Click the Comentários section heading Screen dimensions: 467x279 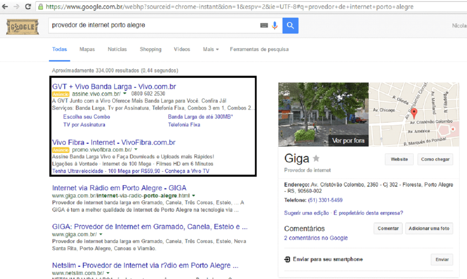pyautogui.click(x=304, y=228)
